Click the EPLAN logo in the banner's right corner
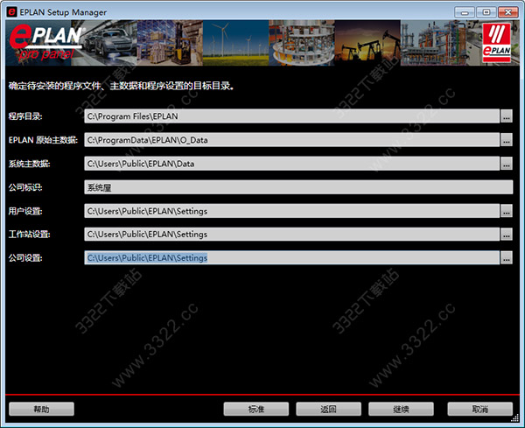 [496, 43]
